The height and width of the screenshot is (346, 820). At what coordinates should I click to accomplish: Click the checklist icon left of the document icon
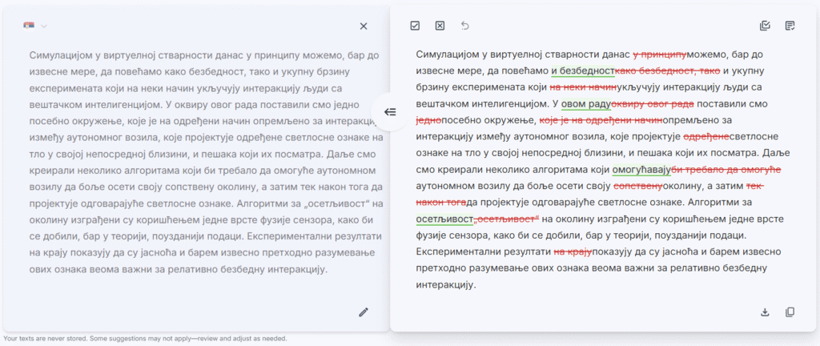pyautogui.click(x=765, y=26)
